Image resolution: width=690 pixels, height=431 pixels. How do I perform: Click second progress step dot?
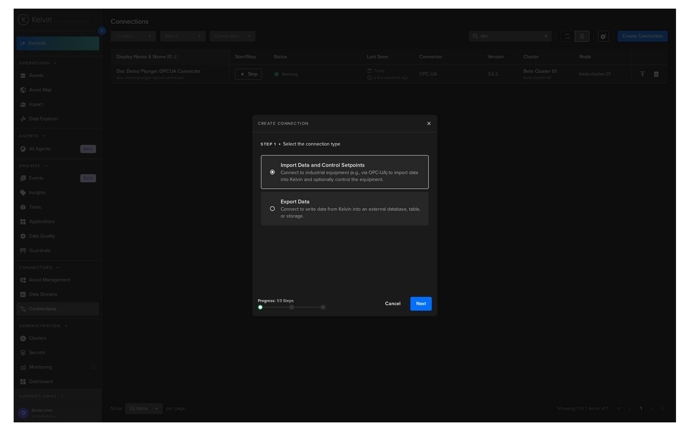click(292, 307)
